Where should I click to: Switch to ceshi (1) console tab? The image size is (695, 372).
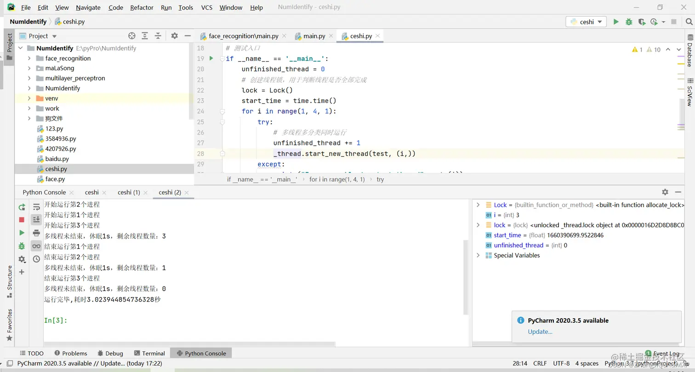[x=129, y=192]
